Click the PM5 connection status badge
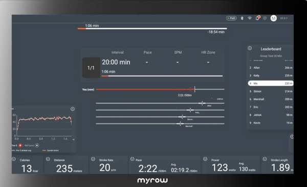Screen dimensions: 307x187 coord(231,18)
